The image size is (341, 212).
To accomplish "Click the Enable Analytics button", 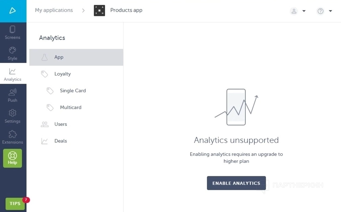I will tap(236, 183).
